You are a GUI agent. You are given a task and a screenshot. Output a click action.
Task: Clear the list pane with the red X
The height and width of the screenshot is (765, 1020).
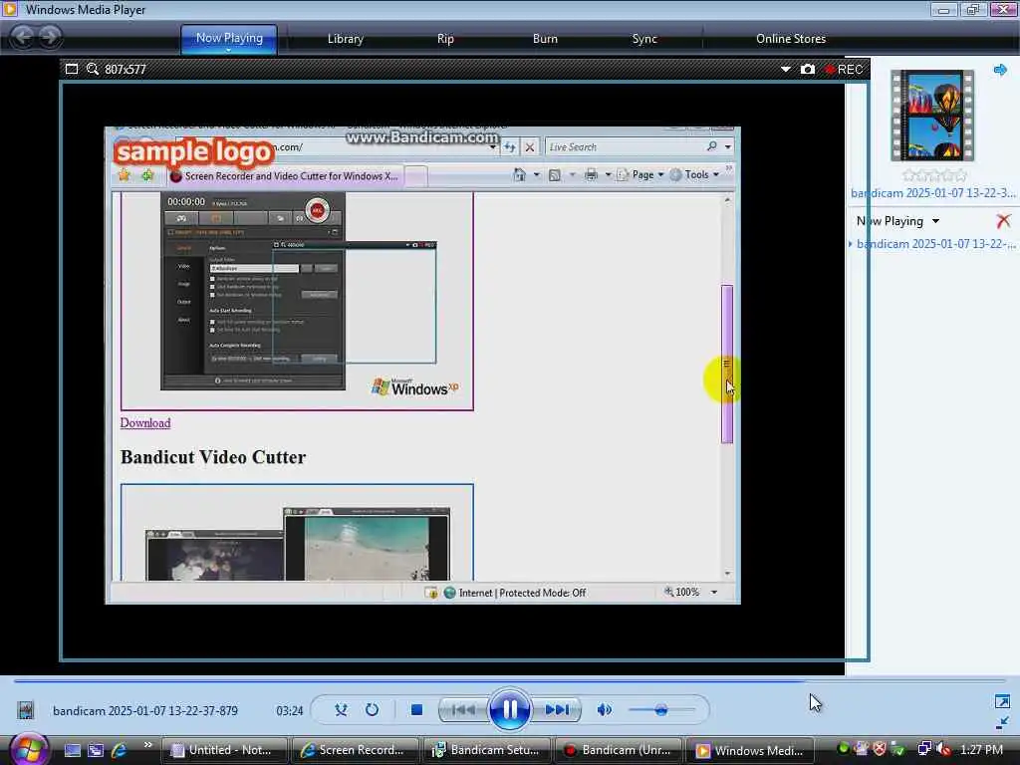pos(1004,221)
